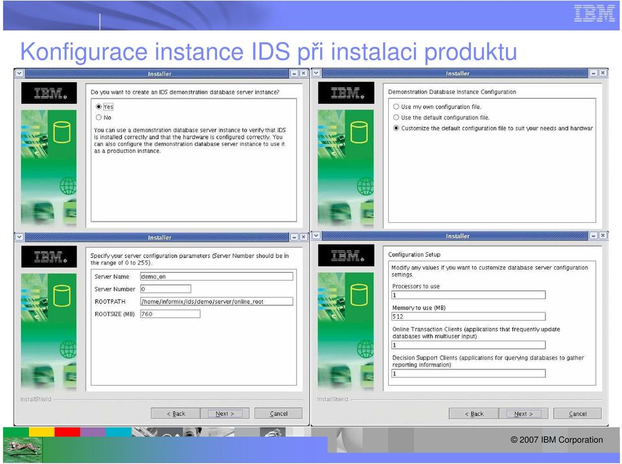Image resolution: width=622 pixels, height=464 pixels.
Task: Open window menu of the Configuration Setup installer
Action: [316, 235]
